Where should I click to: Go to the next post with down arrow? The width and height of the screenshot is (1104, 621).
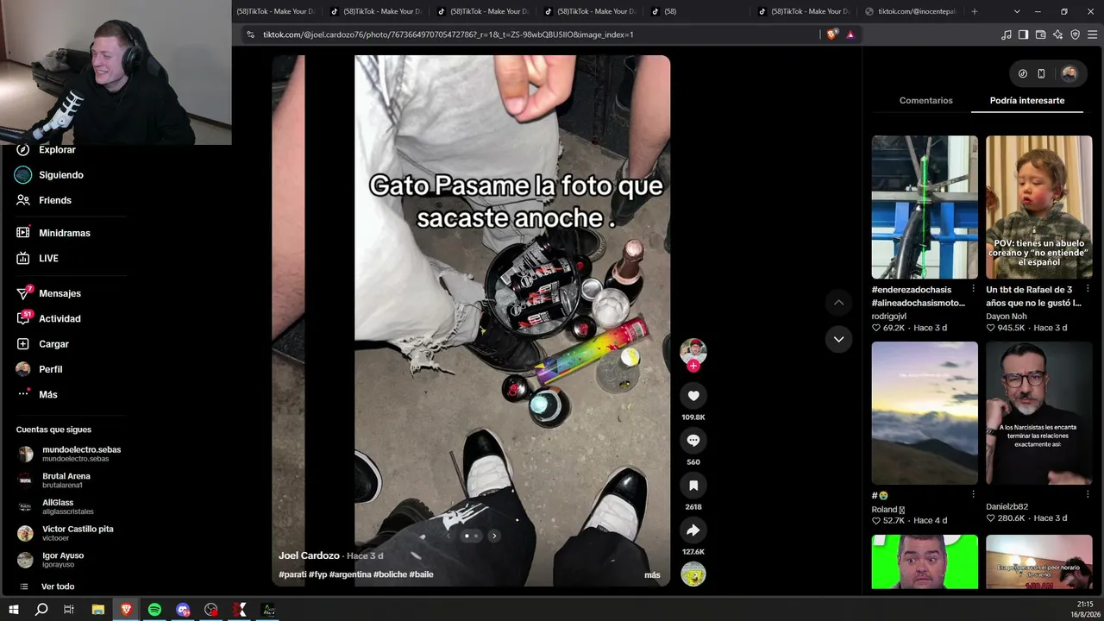point(838,339)
